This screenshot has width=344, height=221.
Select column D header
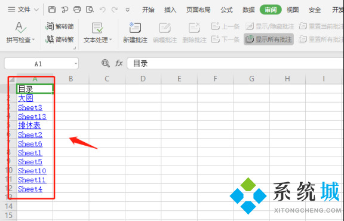click(143, 79)
